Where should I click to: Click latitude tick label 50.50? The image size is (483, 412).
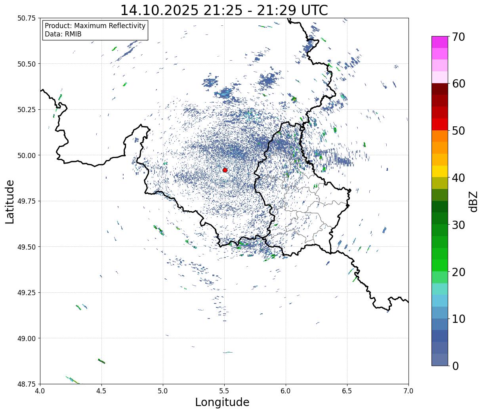pos(27,64)
